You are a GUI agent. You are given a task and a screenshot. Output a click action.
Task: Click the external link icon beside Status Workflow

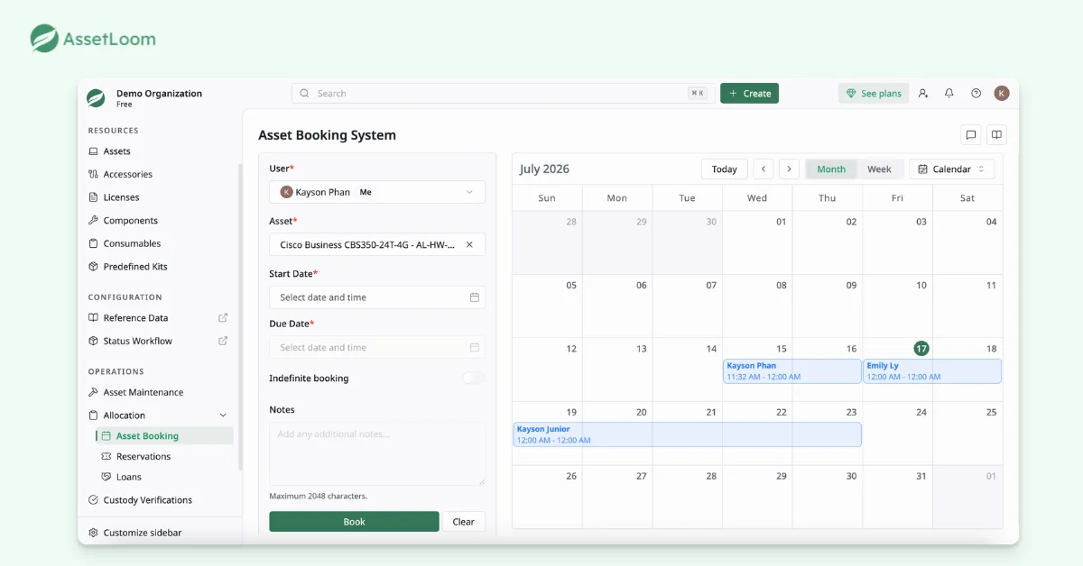click(223, 341)
